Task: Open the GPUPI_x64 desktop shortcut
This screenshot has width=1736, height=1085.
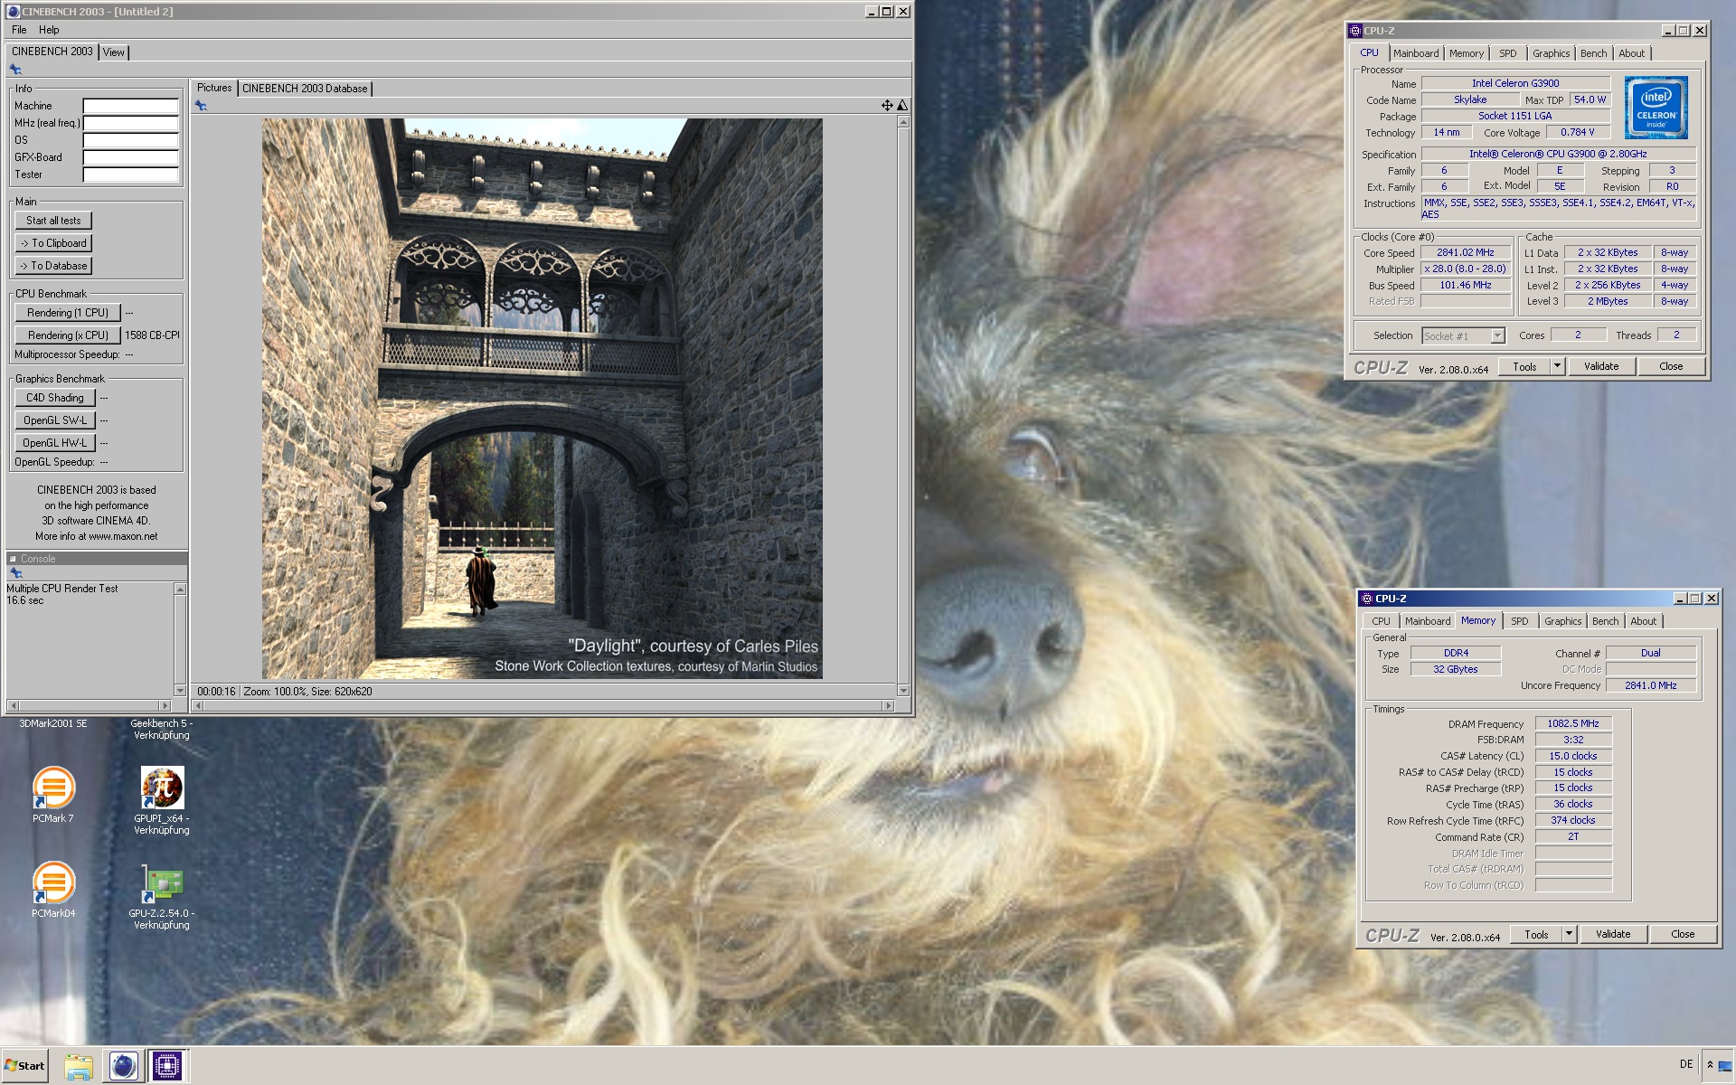Action: (x=162, y=799)
